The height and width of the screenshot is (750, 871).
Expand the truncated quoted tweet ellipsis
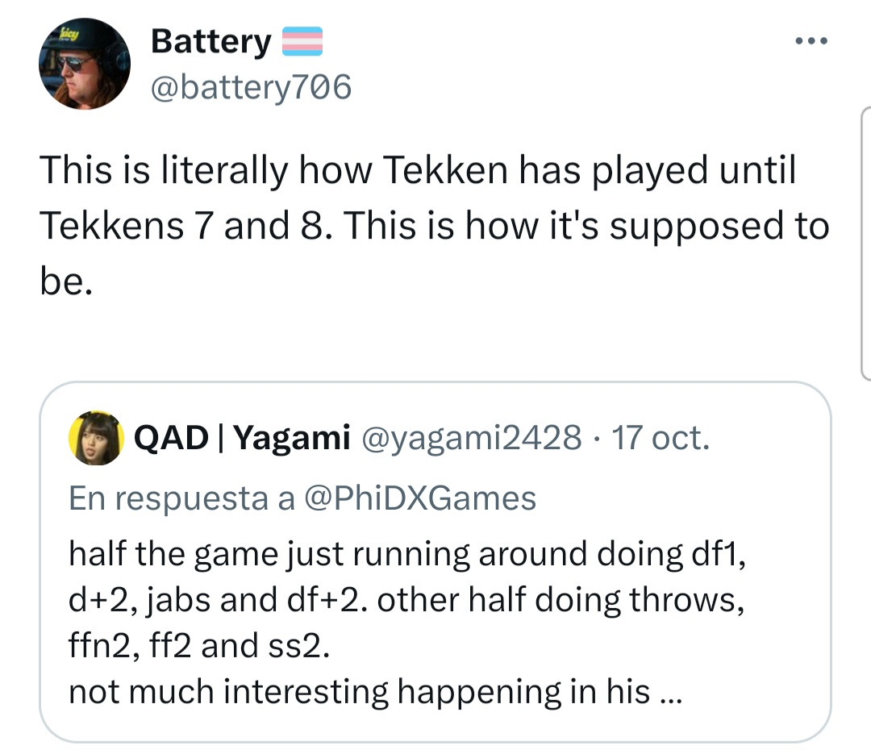pos(670,692)
